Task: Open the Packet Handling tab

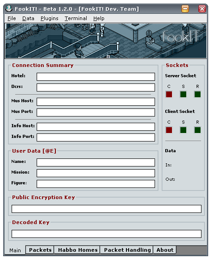Action: [x=127, y=250]
